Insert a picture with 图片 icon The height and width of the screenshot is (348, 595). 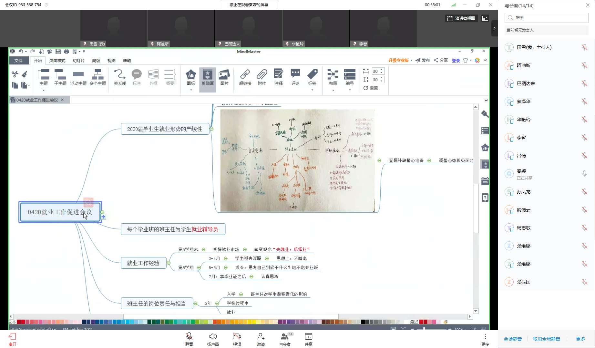coord(224,77)
